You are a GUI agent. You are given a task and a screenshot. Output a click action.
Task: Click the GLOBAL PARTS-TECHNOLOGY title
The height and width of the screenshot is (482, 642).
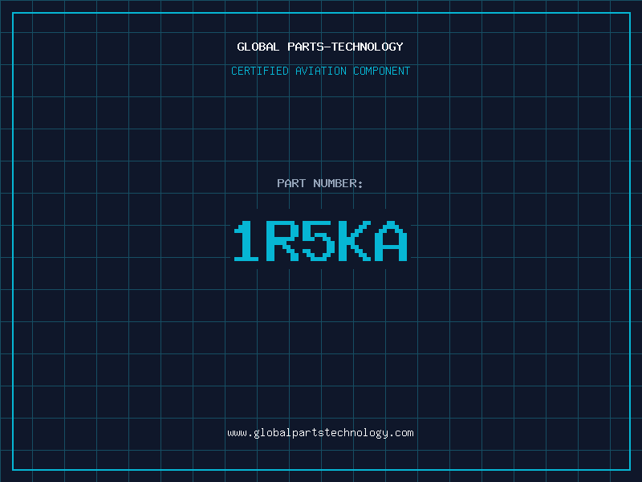(x=320, y=47)
